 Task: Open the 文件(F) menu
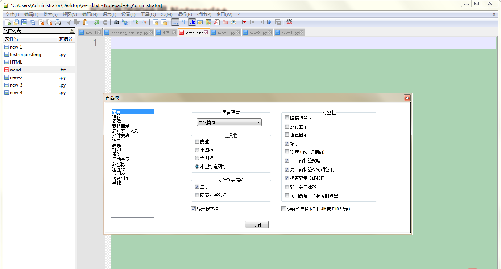click(x=12, y=14)
